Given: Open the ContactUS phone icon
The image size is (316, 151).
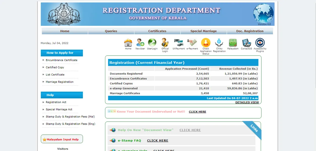Looking at the screenshot, I should (x=246, y=43).
